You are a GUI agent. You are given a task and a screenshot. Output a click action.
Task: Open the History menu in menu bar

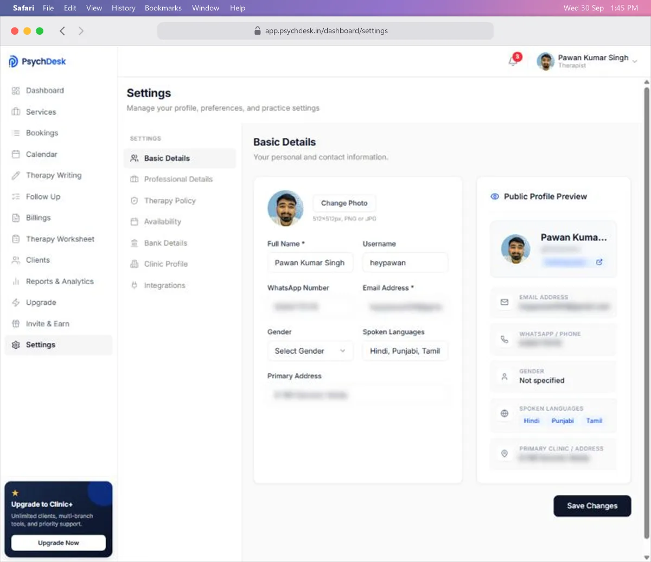123,8
